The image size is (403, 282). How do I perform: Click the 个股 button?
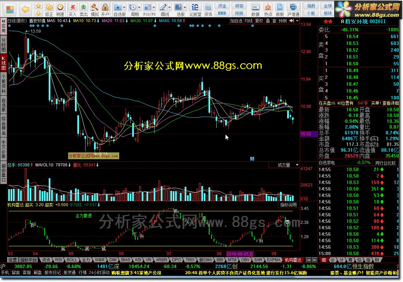pos(311,13)
